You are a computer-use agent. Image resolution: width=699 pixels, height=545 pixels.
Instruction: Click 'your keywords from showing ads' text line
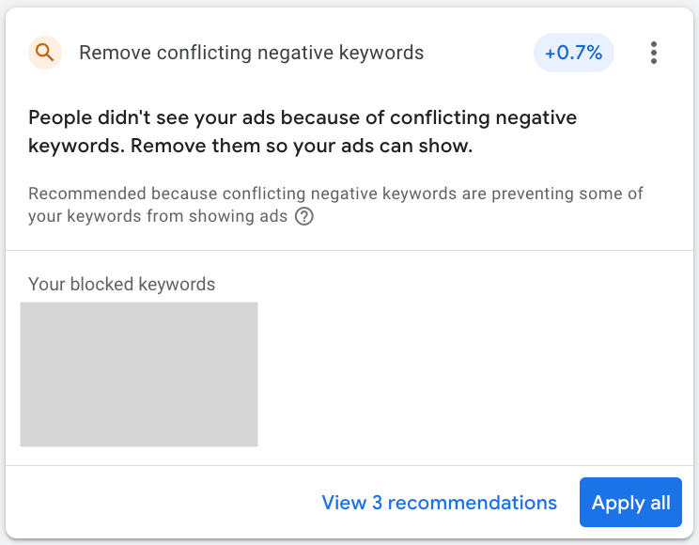[x=160, y=217]
